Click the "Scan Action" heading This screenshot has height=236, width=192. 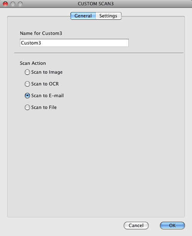click(x=33, y=63)
